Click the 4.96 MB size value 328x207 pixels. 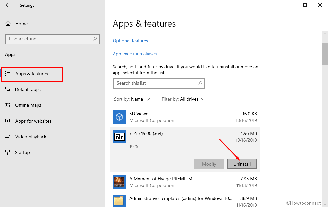(x=248, y=133)
